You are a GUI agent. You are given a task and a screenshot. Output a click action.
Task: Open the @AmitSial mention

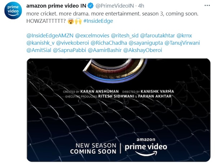tap(39, 50)
